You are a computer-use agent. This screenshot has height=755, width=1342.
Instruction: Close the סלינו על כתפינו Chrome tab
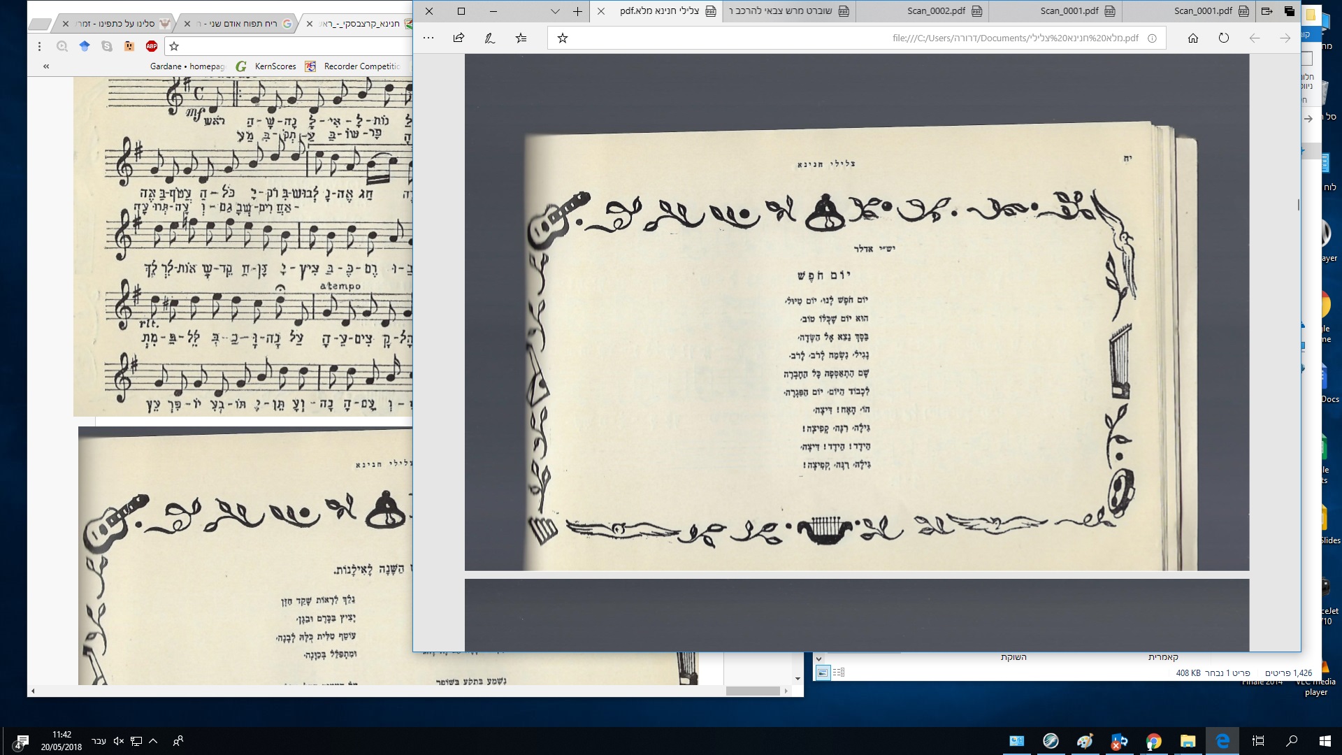coord(66,24)
